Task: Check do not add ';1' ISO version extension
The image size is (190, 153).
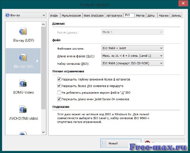Action: pyautogui.click(x=59, y=92)
